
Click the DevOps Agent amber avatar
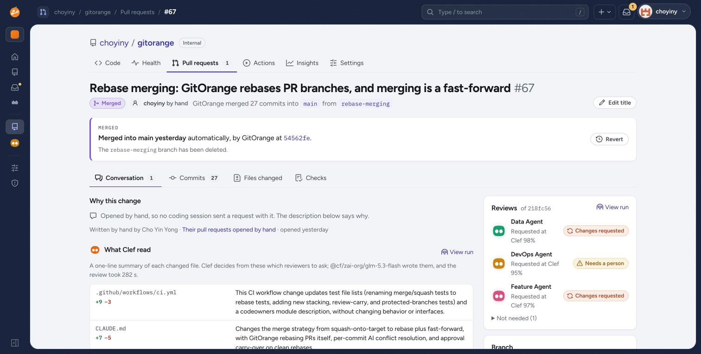point(499,263)
